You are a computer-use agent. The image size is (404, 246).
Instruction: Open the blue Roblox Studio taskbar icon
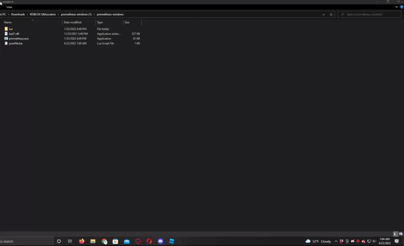coord(172,242)
